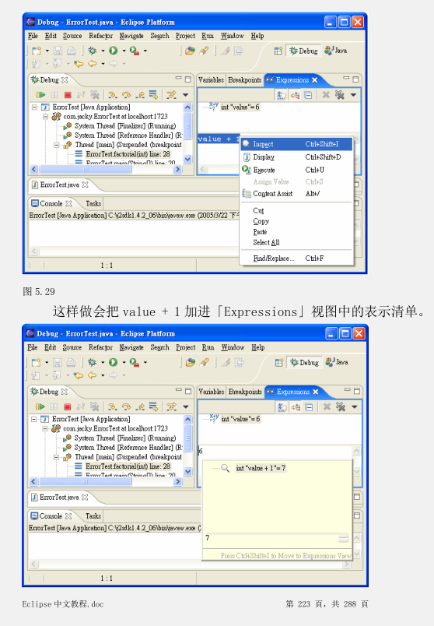Screen dimensions: 434x626
Task: Collapse com.jacky.ErrorTest node in bottom window
Action: [45, 428]
